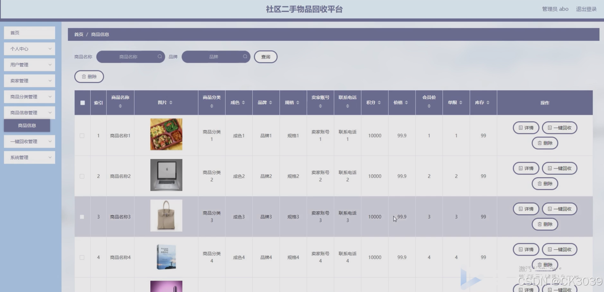The height and width of the screenshot is (292, 604).
Task: Sort by 会员价 column arrows
Action: tap(429, 106)
